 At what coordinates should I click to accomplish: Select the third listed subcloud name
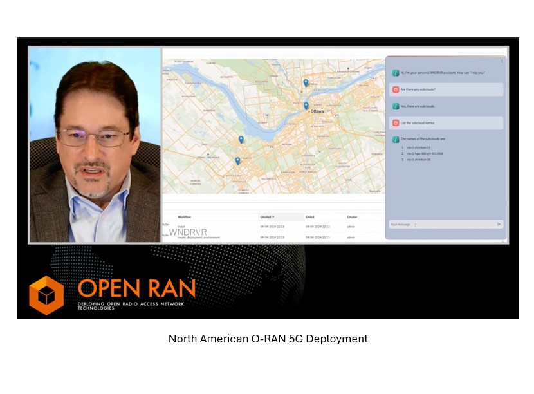pyautogui.click(x=419, y=160)
